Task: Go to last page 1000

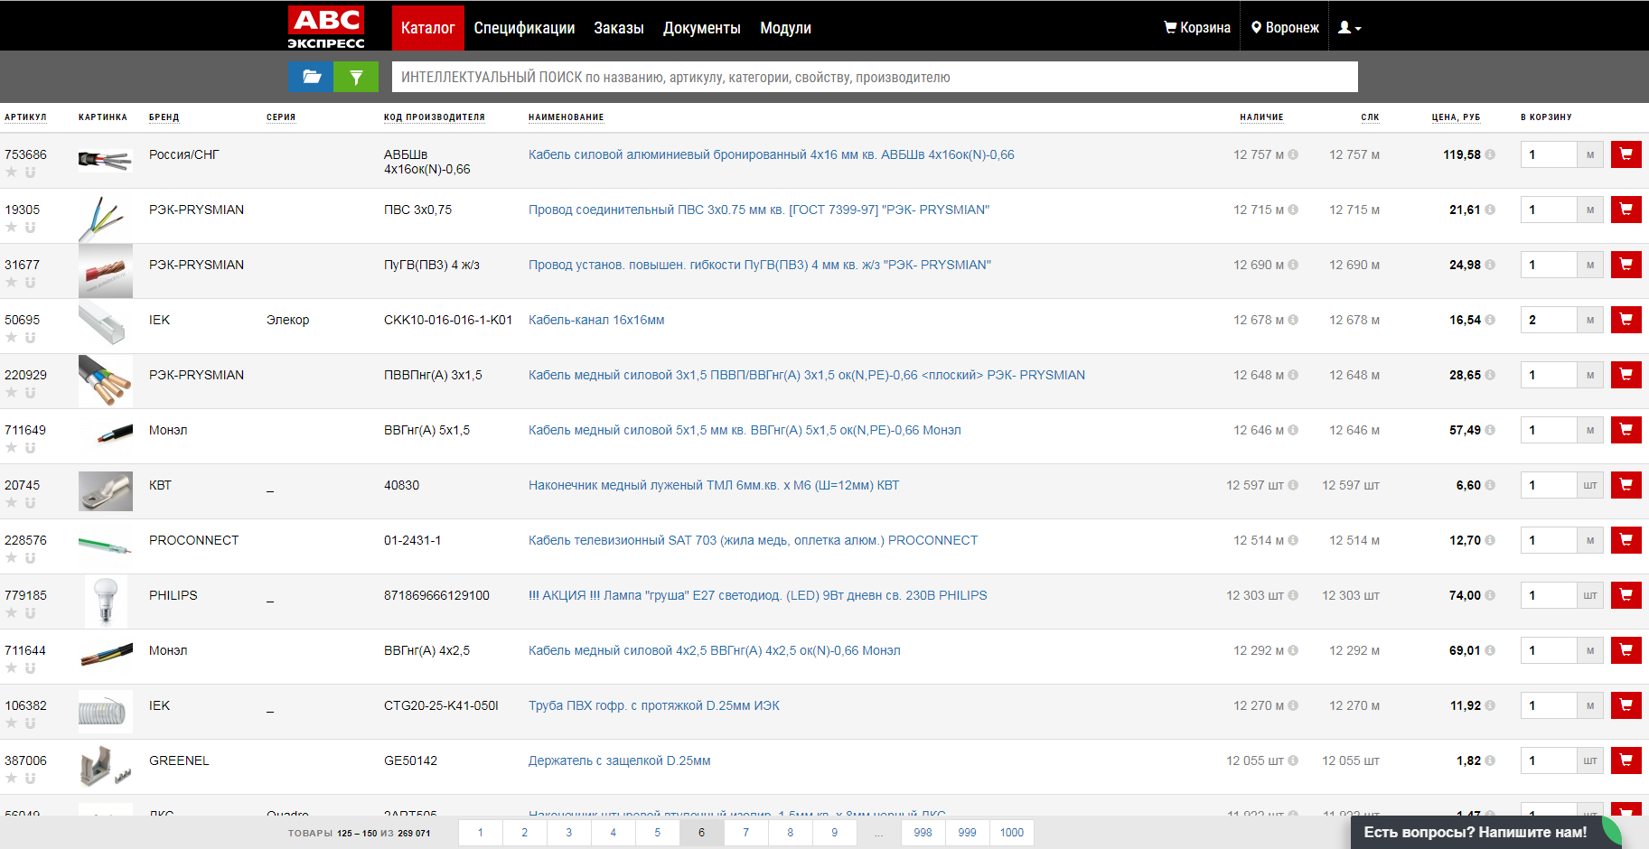Action: pyautogui.click(x=1012, y=833)
